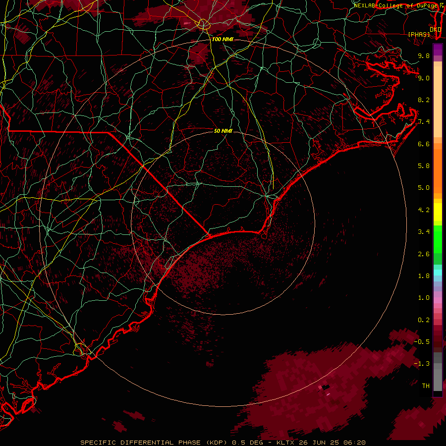Click the -0.5 scale value
Image resolution: width=446 pixels, height=446 pixels.
[422, 341]
